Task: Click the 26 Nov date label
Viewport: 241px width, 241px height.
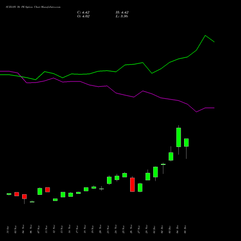Action: tap(131, 229)
